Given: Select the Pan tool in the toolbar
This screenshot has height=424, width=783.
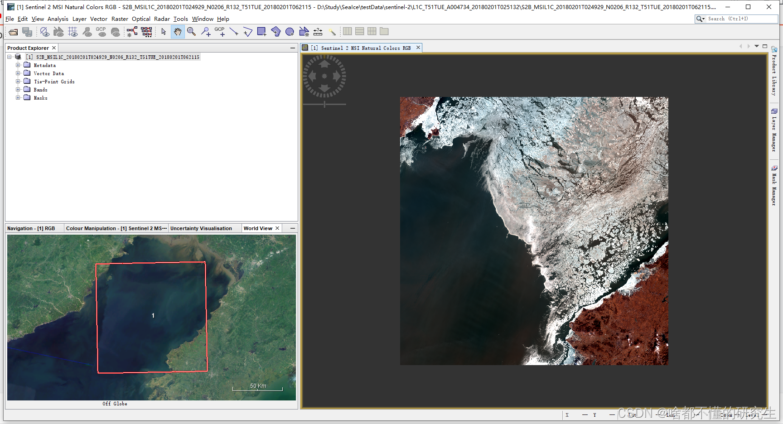Looking at the screenshot, I should point(178,32).
